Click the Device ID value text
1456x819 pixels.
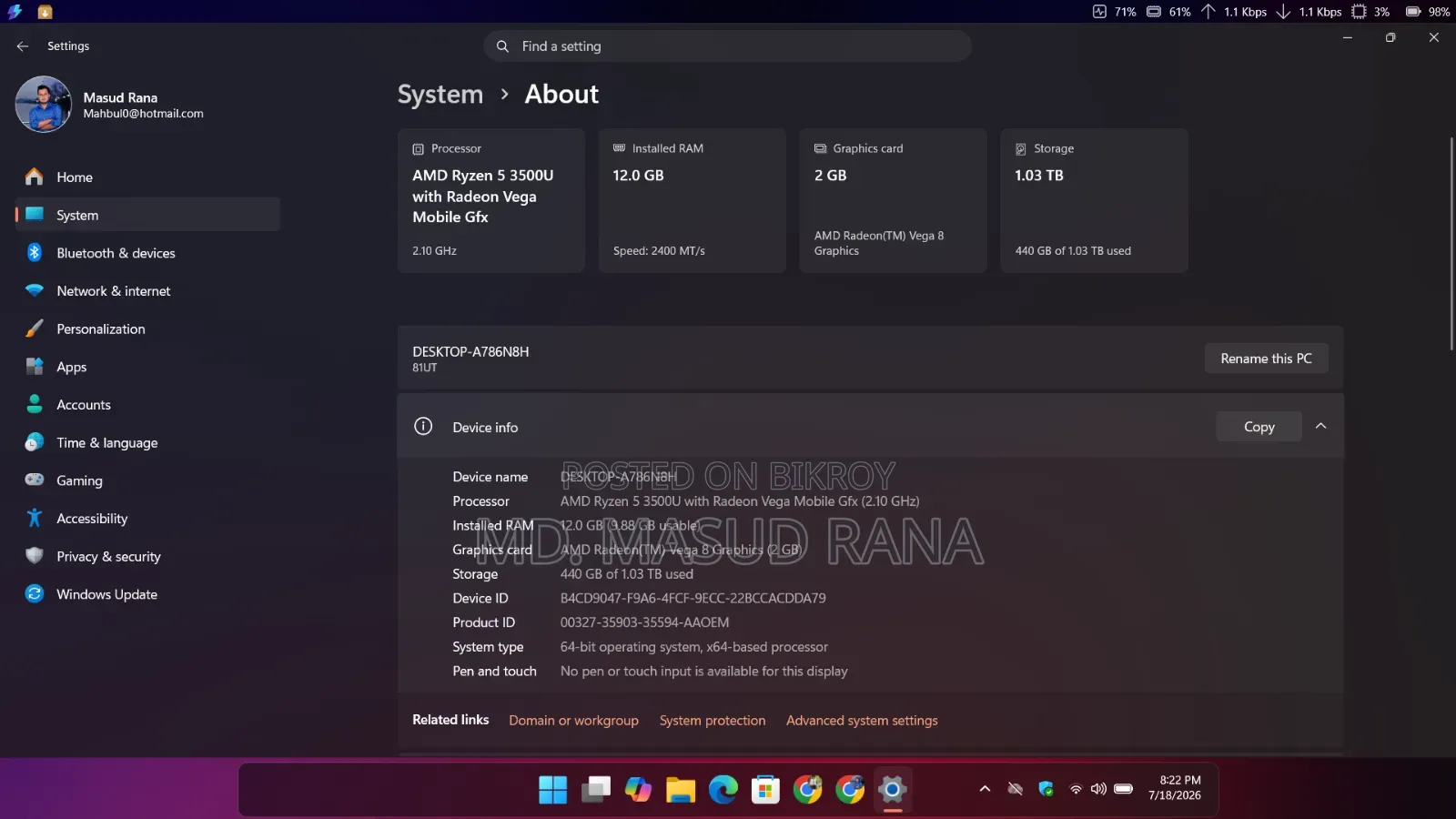[x=693, y=599]
